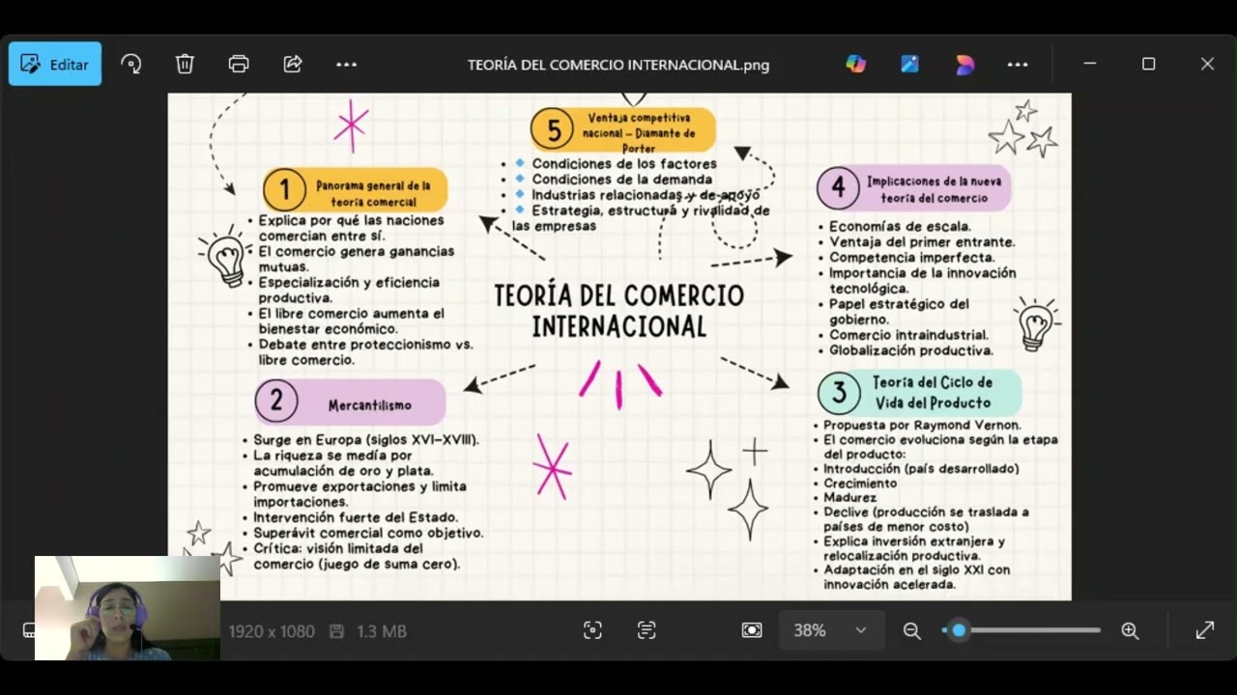Click the text Crecimiento in the product cycle list
The image size is (1237, 695).
point(860,483)
